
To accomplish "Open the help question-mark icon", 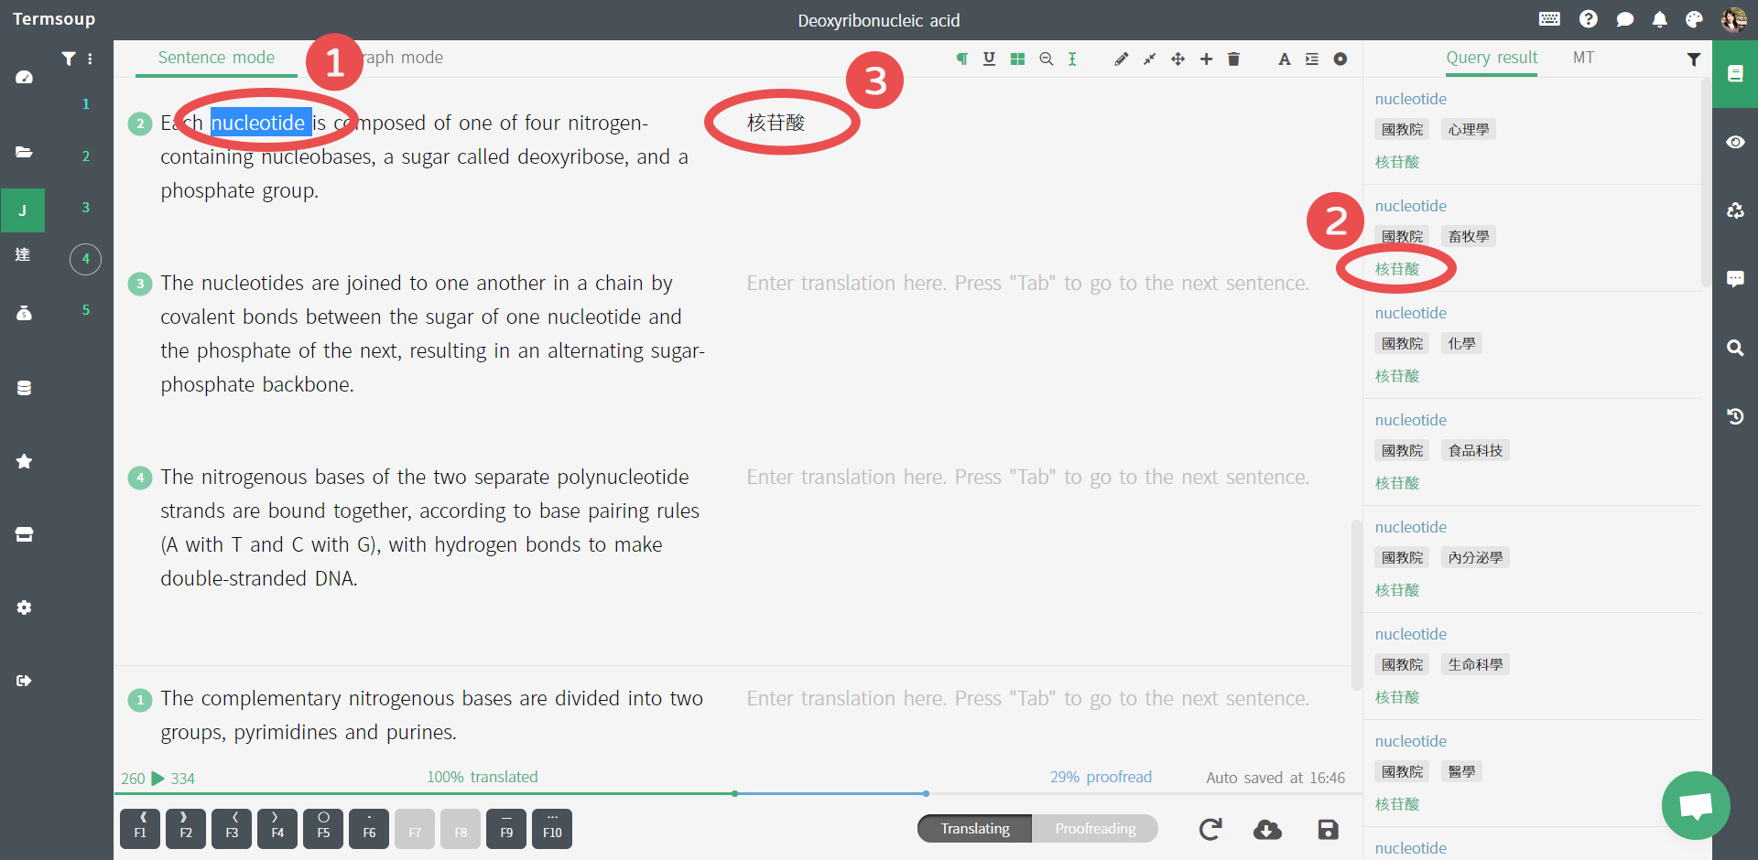I will (x=1589, y=19).
